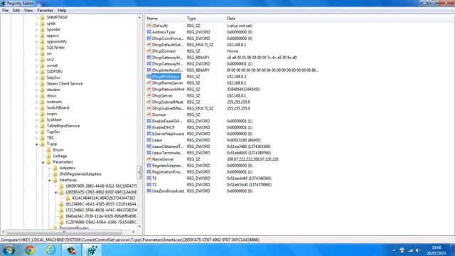Click the T2 value icon
The image size is (455, 256).
[x=149, y=185]
